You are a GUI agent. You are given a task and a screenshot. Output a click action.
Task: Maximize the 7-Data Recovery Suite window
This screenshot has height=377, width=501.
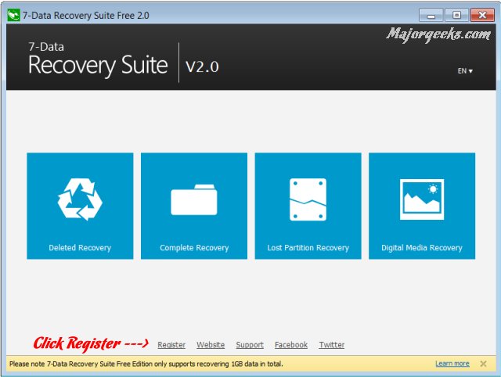[457, 16]
